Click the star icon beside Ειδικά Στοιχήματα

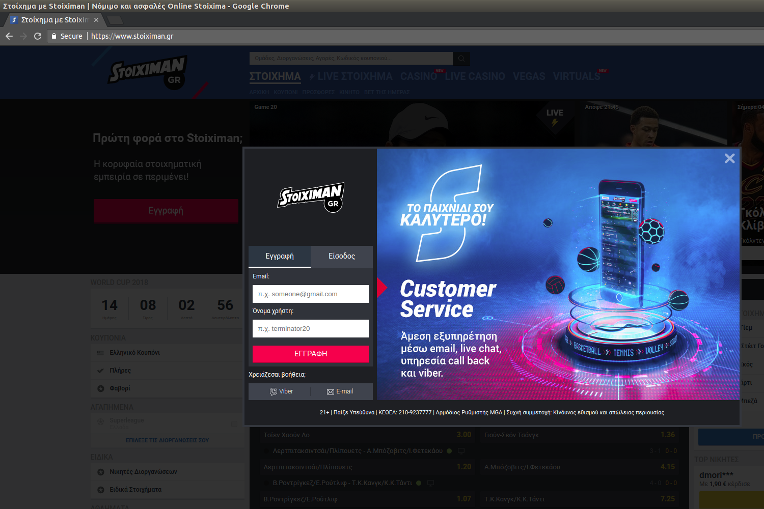[100, 490]
